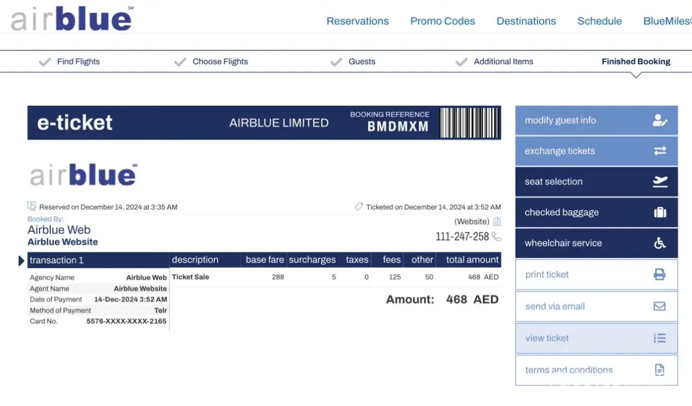
Task: Click the list icon for view ticket
Action: (x=660, y=339)
